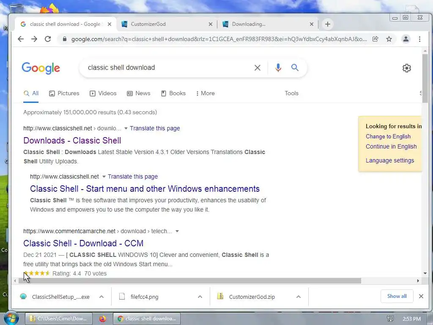Open the network tray icon
The height and width of the screenshot is (325, 433).
(x=390, y=319)
